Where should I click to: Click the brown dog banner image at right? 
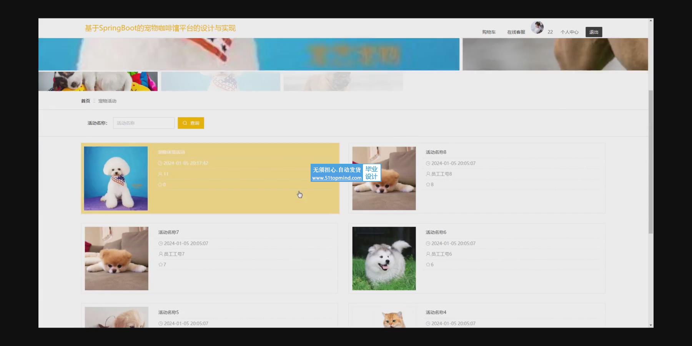click(x=555, y=54)
